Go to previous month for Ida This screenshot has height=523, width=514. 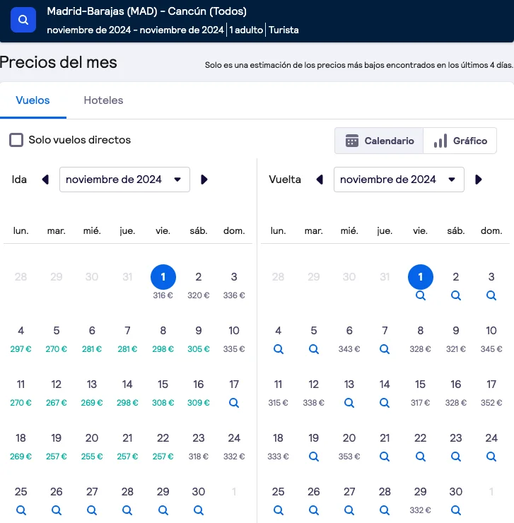tap(45, 180)
